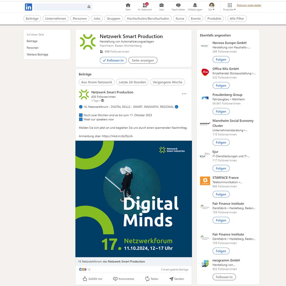Open the lnkd.in/ds29yUA registration link
Screen dimensions: 286x286
click(x=117, y=136)
